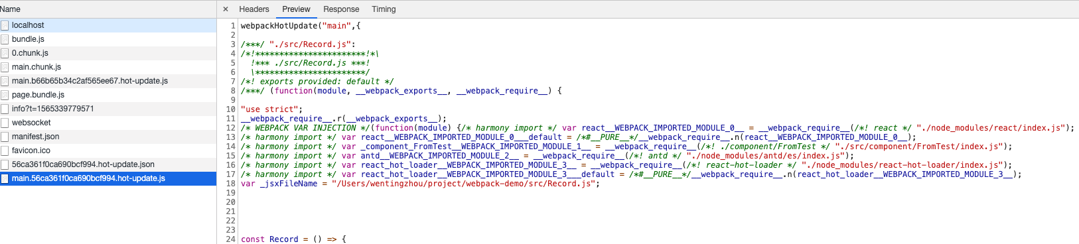1079x244 pixels.
Task: Open the Response tab
Action: click(341, 9)
